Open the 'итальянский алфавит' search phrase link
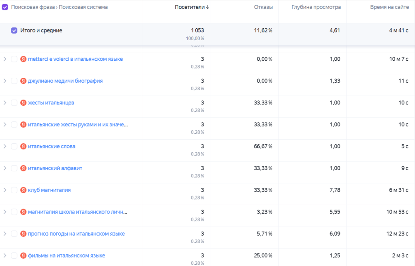This screenshot has width=415, height=266. (55, 168)
